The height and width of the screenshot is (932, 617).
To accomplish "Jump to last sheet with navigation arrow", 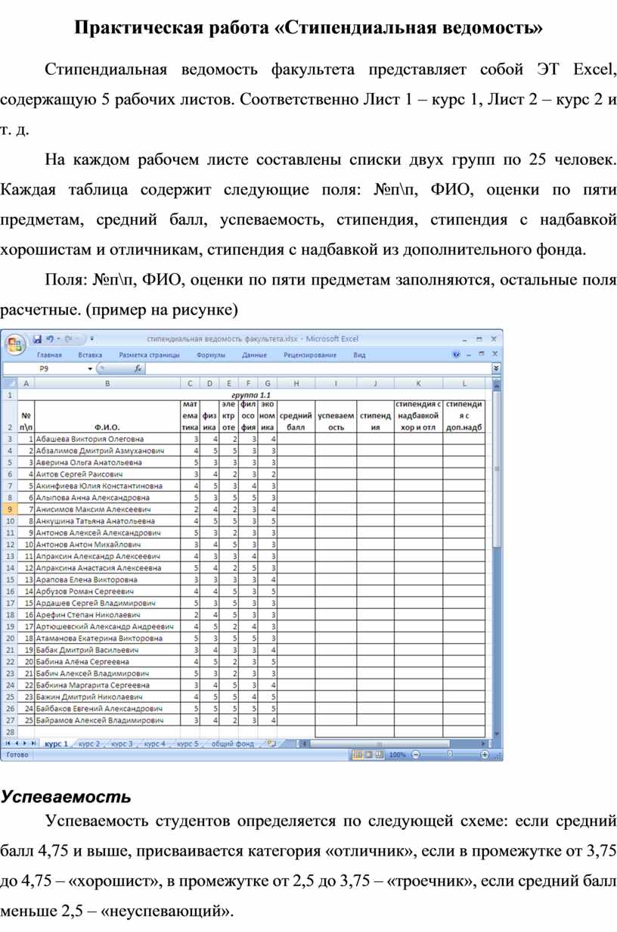I will point(36,744).
